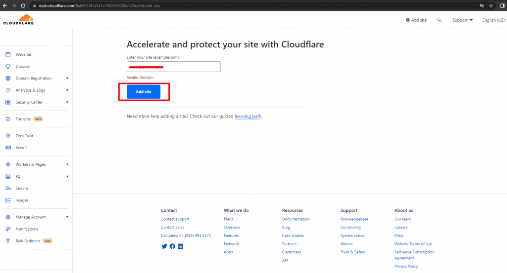
Task: Click the Facebook icon in the footer
Action: (x=172, y=246)
